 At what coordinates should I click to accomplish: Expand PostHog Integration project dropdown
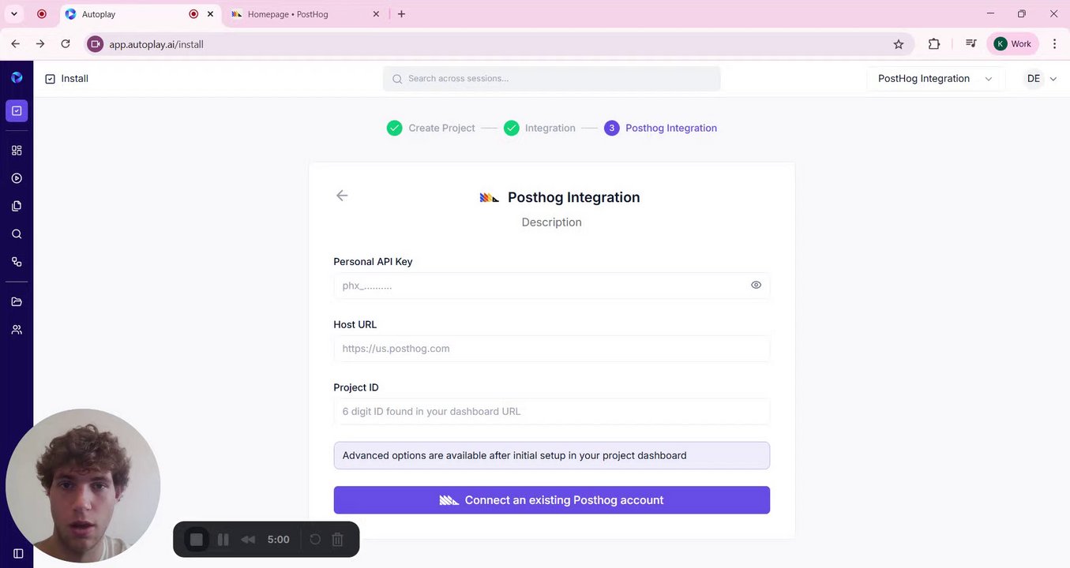pyautogui.click(x=936, y=79)
